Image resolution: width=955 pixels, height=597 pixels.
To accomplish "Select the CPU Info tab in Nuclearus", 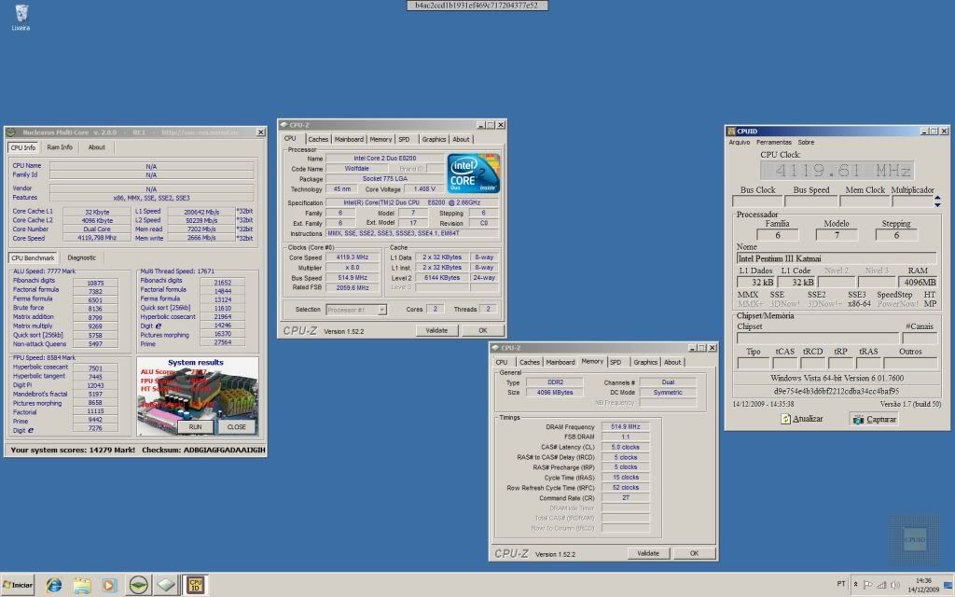I will click(23, 147).
